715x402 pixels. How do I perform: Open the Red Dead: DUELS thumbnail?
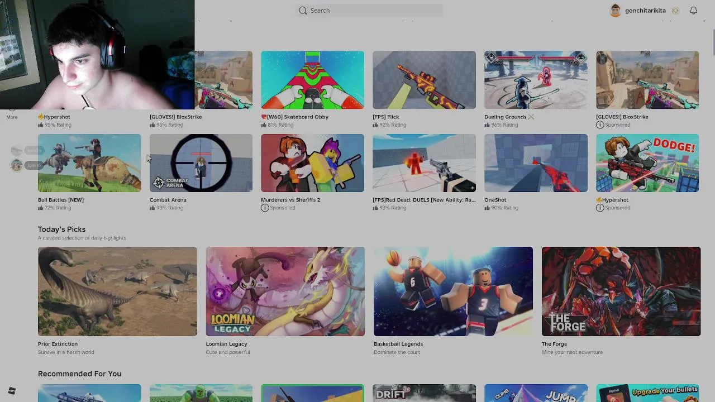pos(424,163)
